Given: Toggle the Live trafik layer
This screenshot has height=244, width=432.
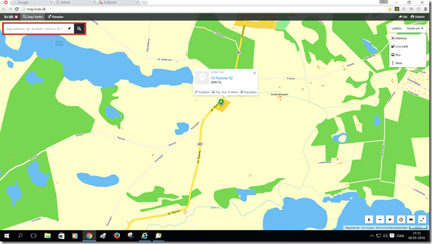Looking at the screenshot, I should tap(407, 46).
